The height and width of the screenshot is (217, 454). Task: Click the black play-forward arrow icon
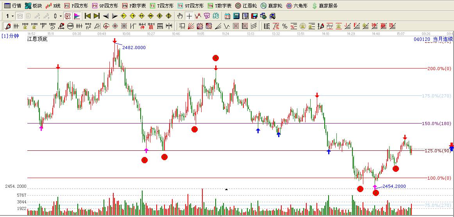pyautogui.click(x=114, y=16)
